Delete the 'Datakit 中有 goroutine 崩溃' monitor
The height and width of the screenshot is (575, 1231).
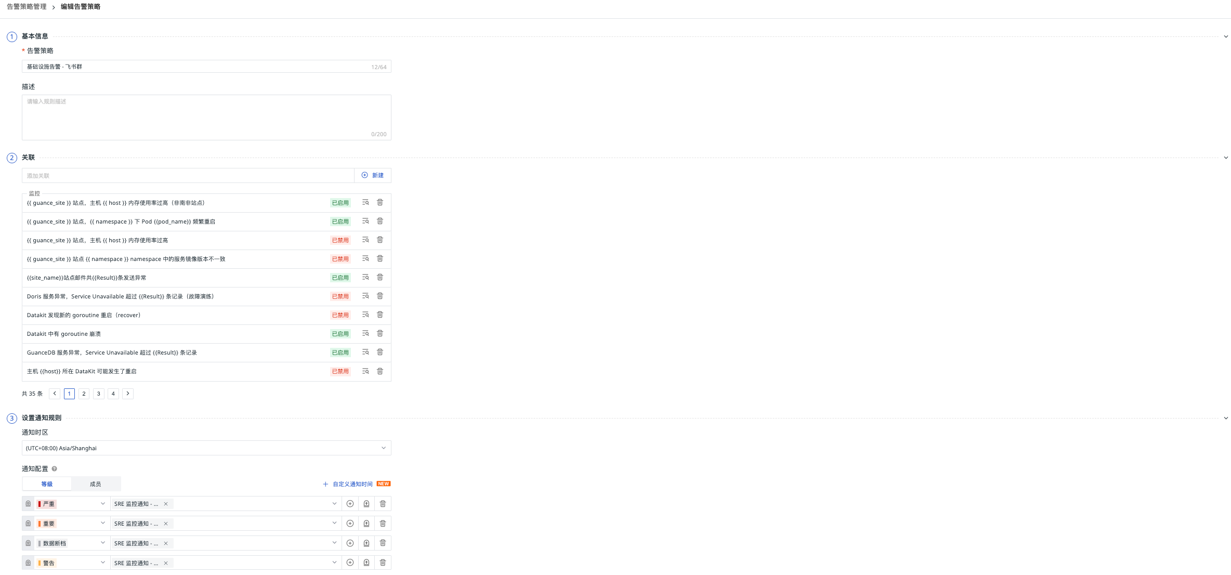click(380, 334)
